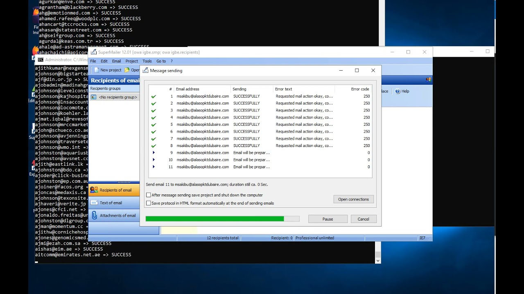Click the pending arrow icon in row 10
This screenshot has height=294, width=524.
[x=154, y=160]
